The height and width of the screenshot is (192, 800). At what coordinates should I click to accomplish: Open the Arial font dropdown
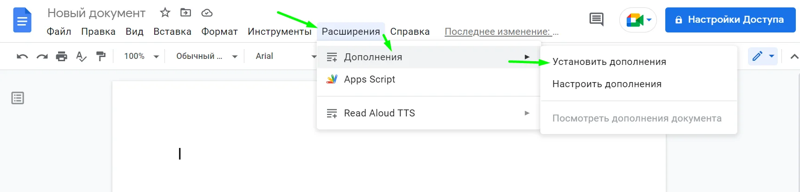coord(285,56)
